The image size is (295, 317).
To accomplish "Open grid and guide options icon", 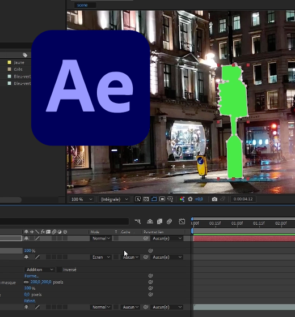I will [170, 199].
